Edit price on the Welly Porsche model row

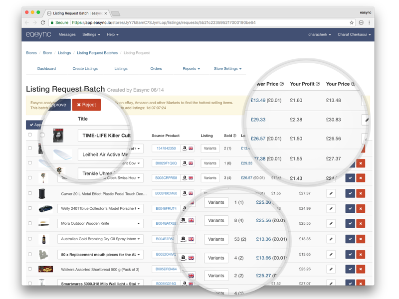331,209
